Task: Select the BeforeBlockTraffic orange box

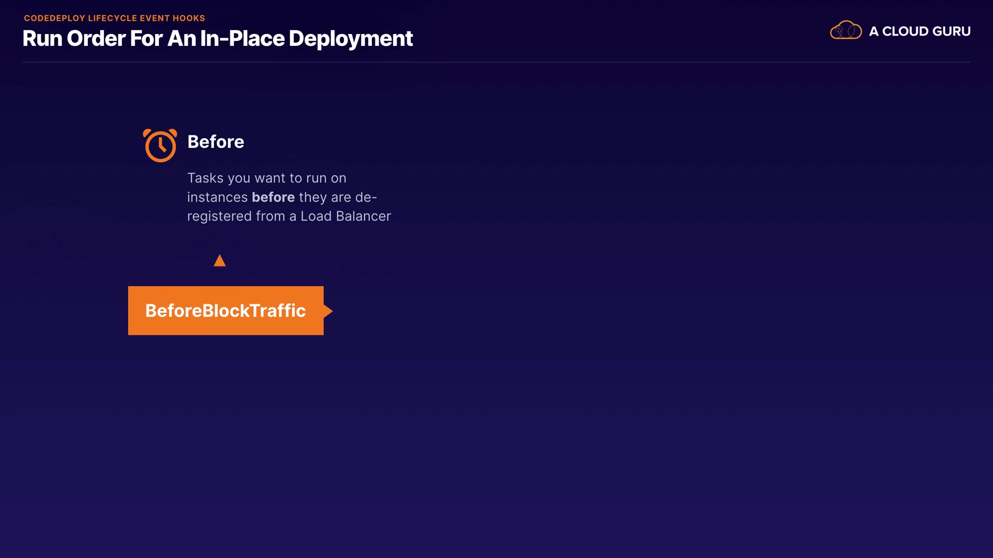Action: coord(225,311)
